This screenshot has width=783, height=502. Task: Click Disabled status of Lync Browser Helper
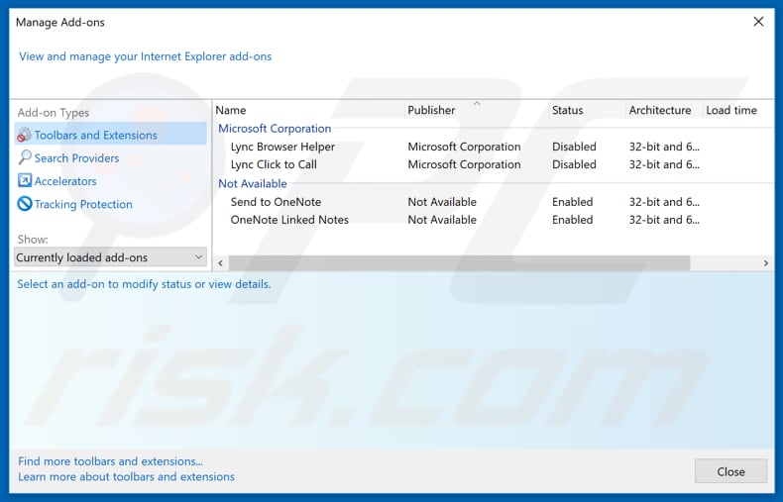[574, 147]
